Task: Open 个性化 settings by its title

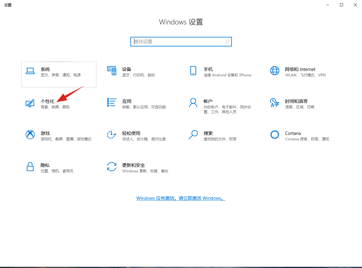Action: [48, 101]
